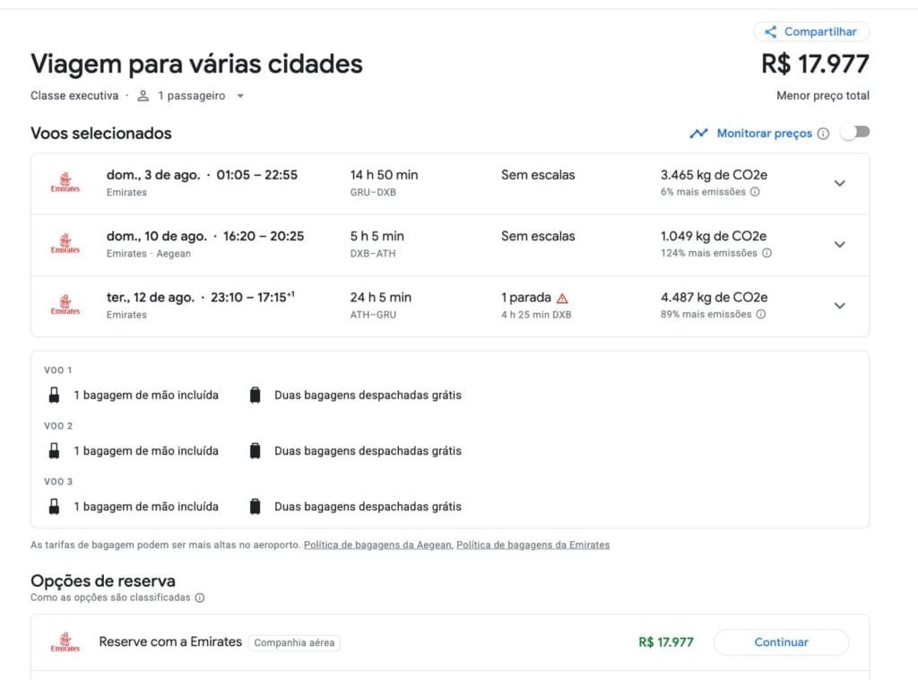Screen dimensions: 918x680
Task: Click info icon beside 89% mais emissões
Action: pos(760,314)
